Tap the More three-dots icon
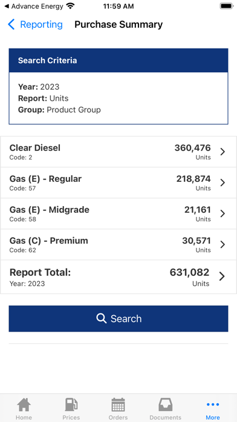This screenshot has height=422, width=237. pyautogui.click(x=213, y=404)
